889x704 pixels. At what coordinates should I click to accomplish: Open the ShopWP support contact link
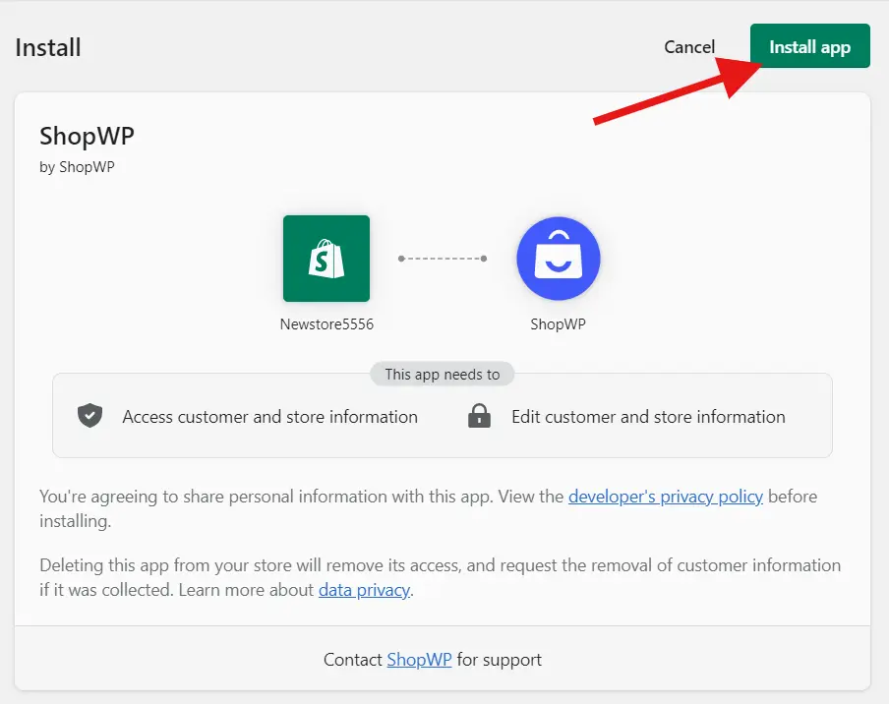(x=419, y=659)
